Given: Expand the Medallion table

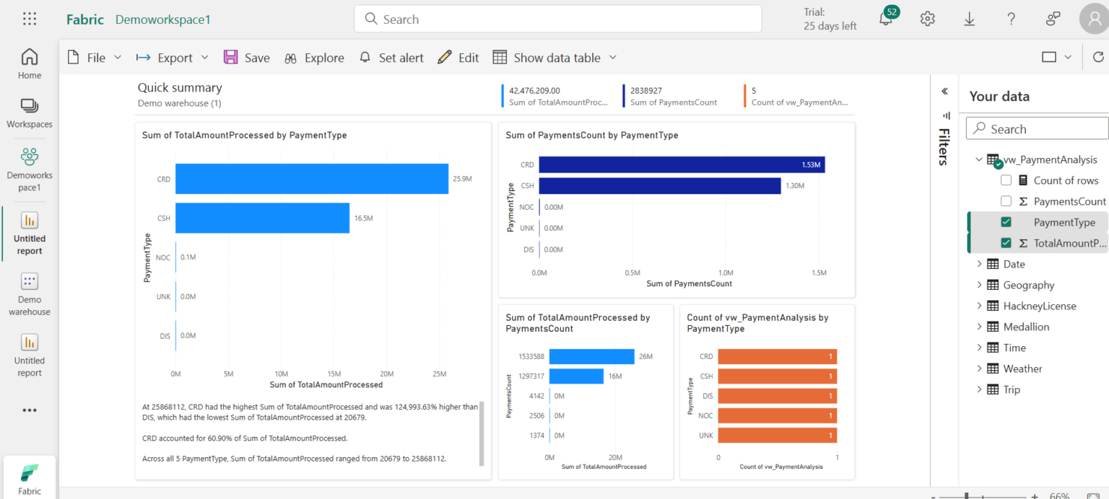Looking at the screenshot, I should pos(979,327).
